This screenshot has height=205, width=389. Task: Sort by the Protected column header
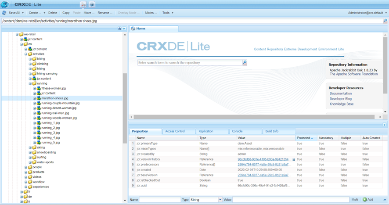click(306, 138)
